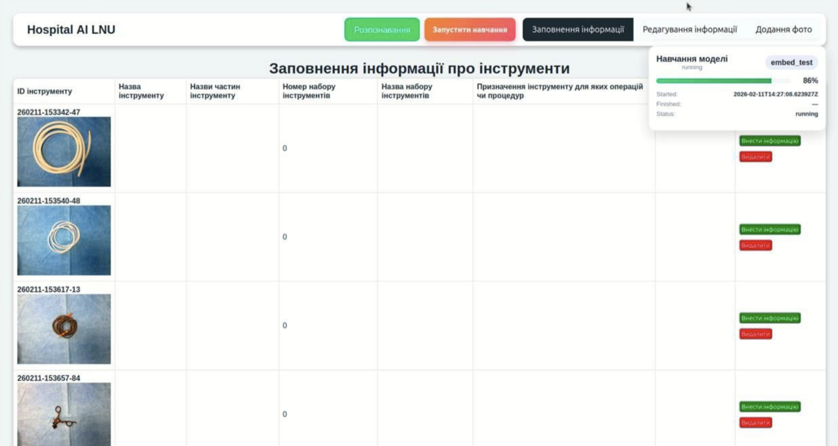The image size is (838, 446).
Task: Click set number 0 in row 260211-153540-48
Action: click(285, 237)
